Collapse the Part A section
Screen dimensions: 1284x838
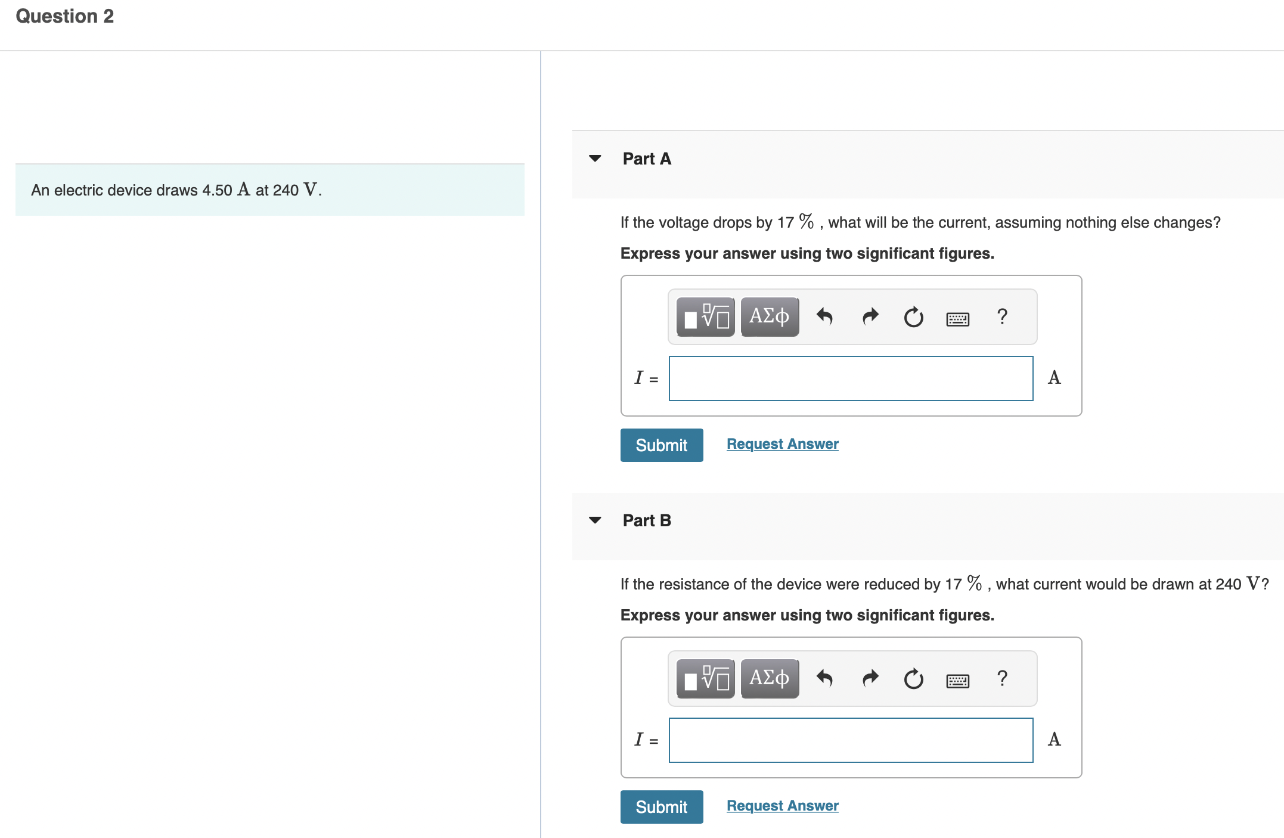click(595, 158)
